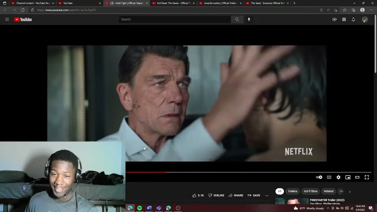This screenshot has width=377, height=212.
Task: Open the YouTube apps grid
Action: coord(344,19)
